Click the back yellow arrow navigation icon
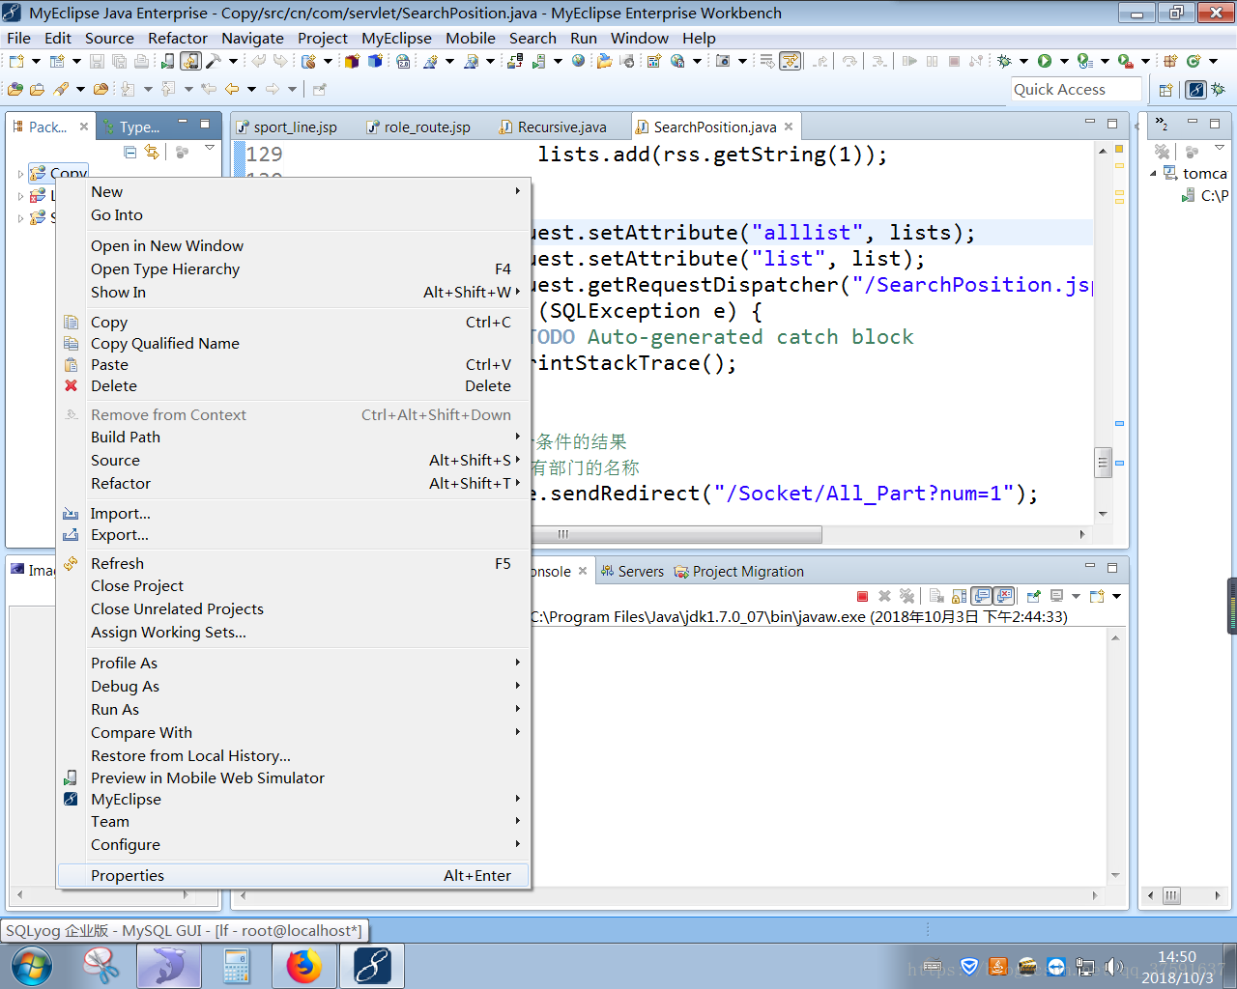 coord(232,89)
